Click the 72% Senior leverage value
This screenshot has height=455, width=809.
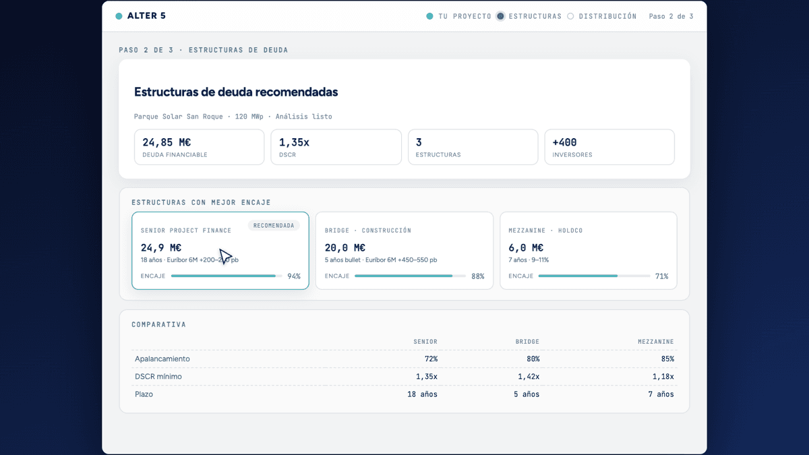pos(431,359)
